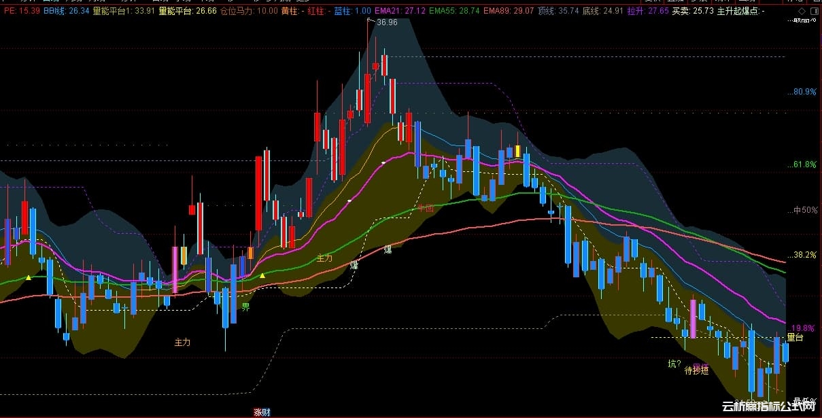822x418 pixels.
Task: Click the PE: 15.39 readout
Action: click(20, 12)
